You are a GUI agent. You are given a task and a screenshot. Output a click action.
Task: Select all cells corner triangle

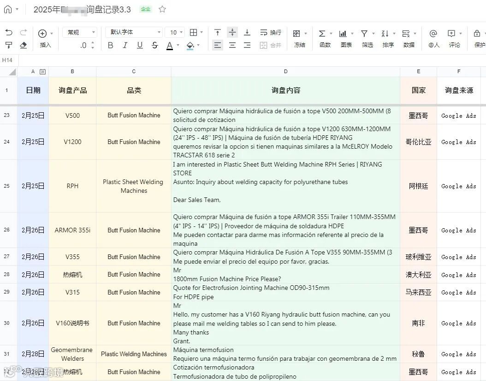12,72
